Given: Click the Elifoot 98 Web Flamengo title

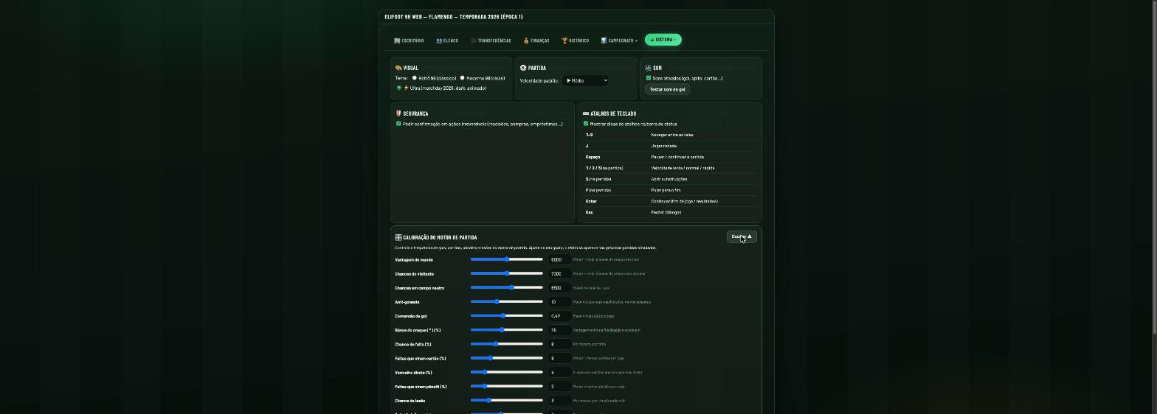Looking at the screenshot, I should (453, 16).
